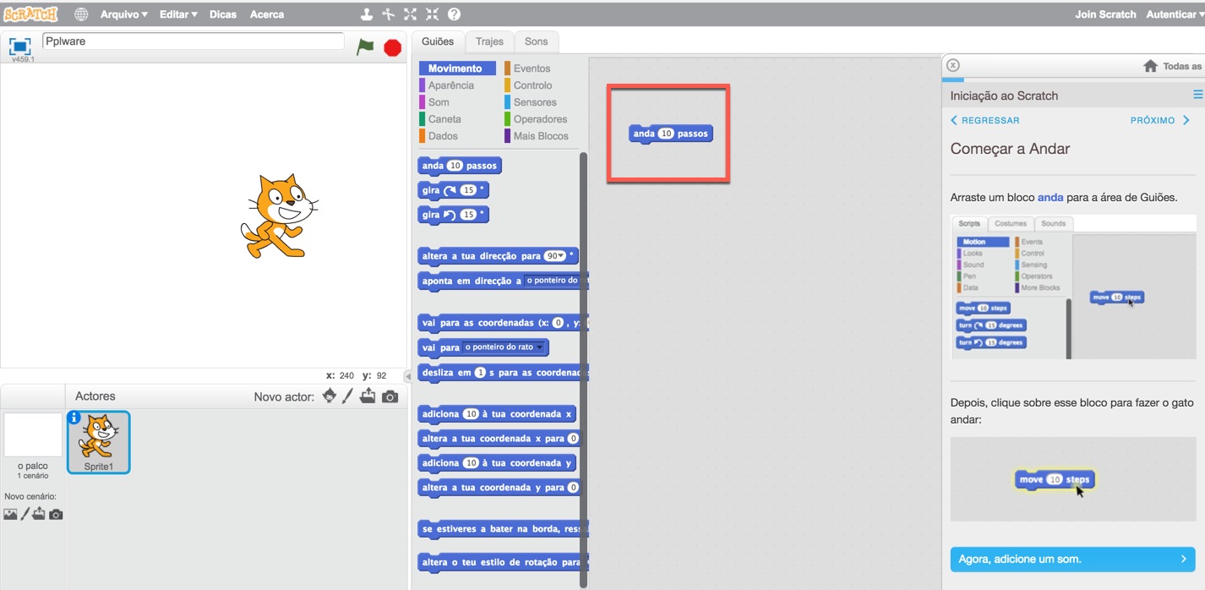Switch to the Trajes tab
Screen dimensions: 1205x590
point(489,41)
